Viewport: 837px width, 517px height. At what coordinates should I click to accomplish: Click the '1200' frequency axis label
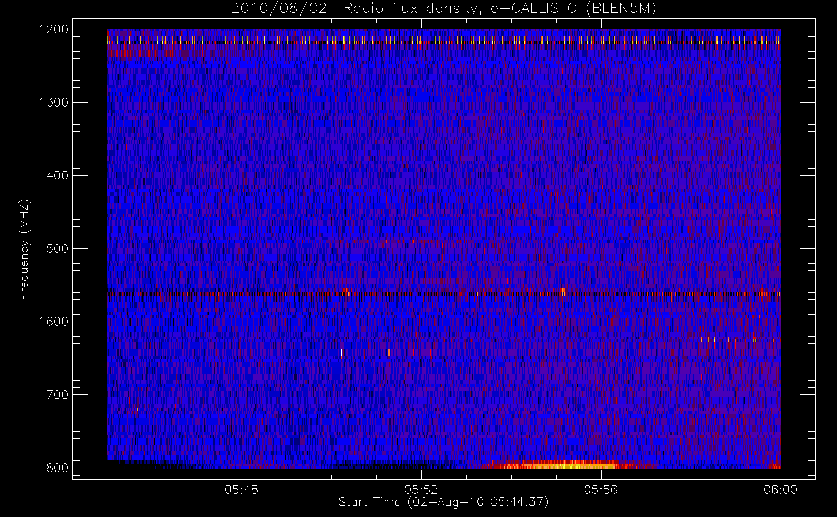click(54, 29)
